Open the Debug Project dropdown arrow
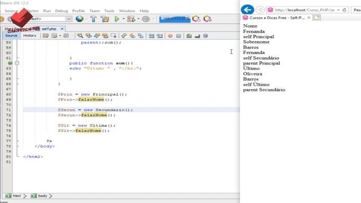This screenshot has height=203, width=361. (x=138, y=19)
